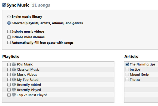Uncheck the Sync Music checkbox
This screenshot has height=106, width=158.
(4, 5)
